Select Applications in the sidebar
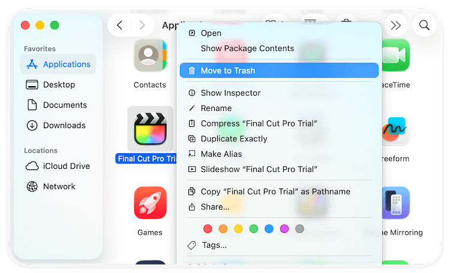Screen dimensions: 450x273 click(x=58, y=64)
